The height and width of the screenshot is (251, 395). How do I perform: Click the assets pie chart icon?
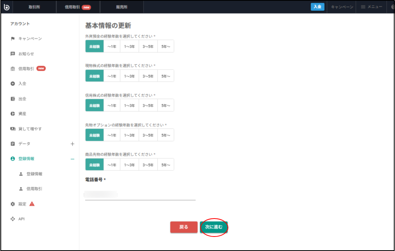pos(12,114)
